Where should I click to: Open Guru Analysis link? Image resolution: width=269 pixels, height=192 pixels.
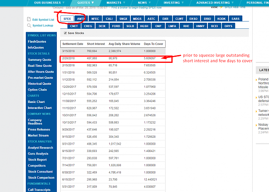click(x=38, y=154)
